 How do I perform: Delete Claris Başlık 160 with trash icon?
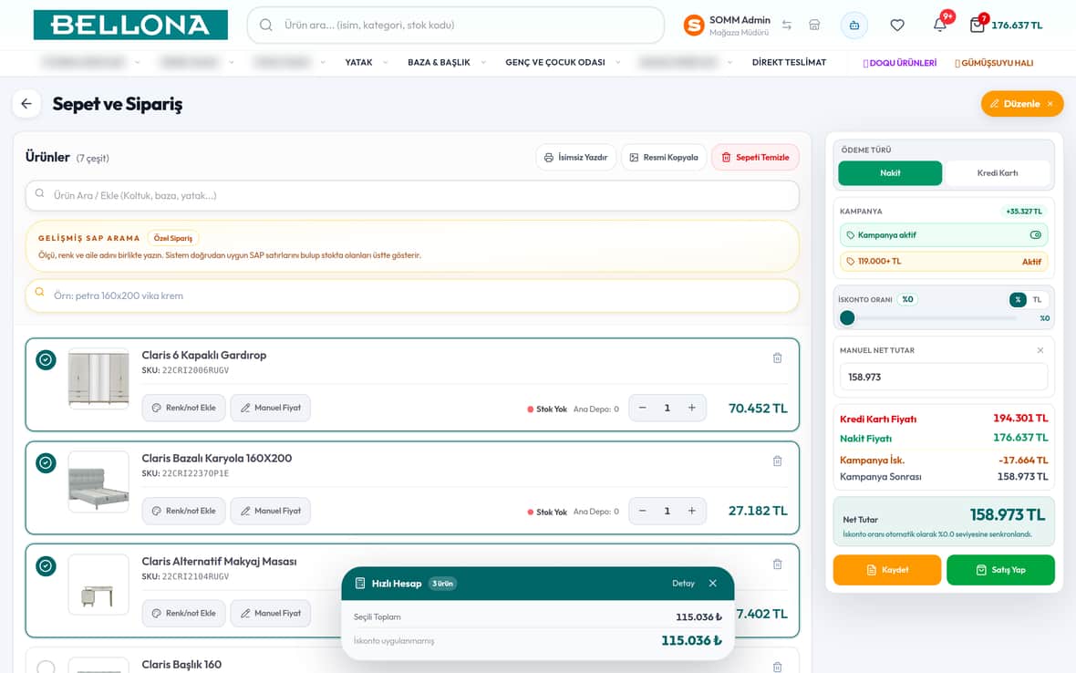click(778, 667)
